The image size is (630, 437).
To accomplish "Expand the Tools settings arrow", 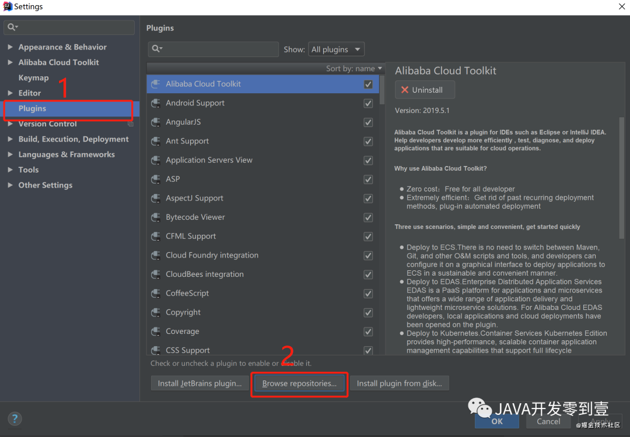I will point(10,170).
